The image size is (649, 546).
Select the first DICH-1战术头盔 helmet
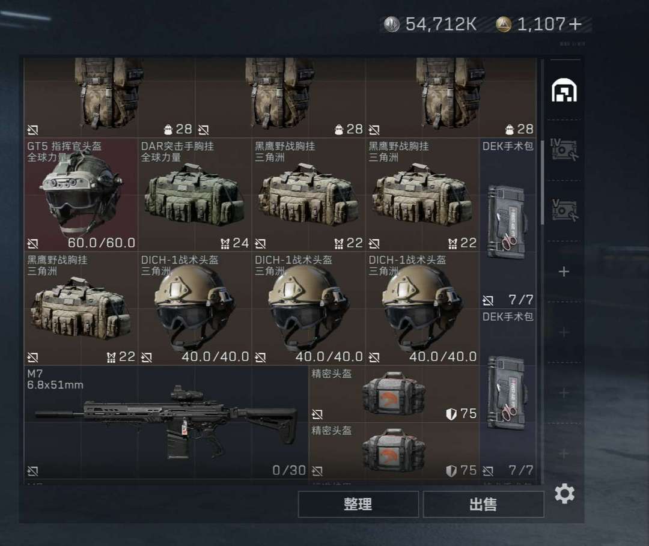(195, 309)
